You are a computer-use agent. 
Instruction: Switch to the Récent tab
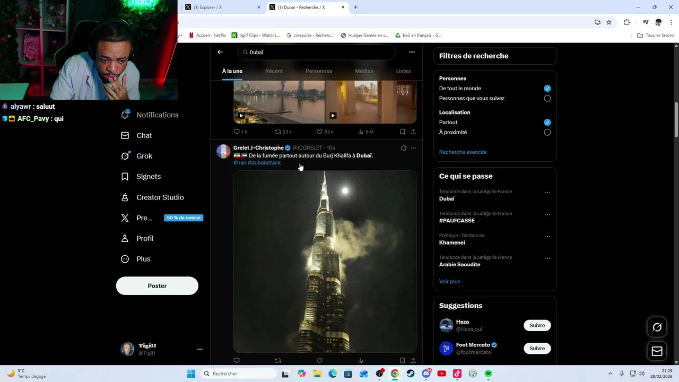[274, 71]
